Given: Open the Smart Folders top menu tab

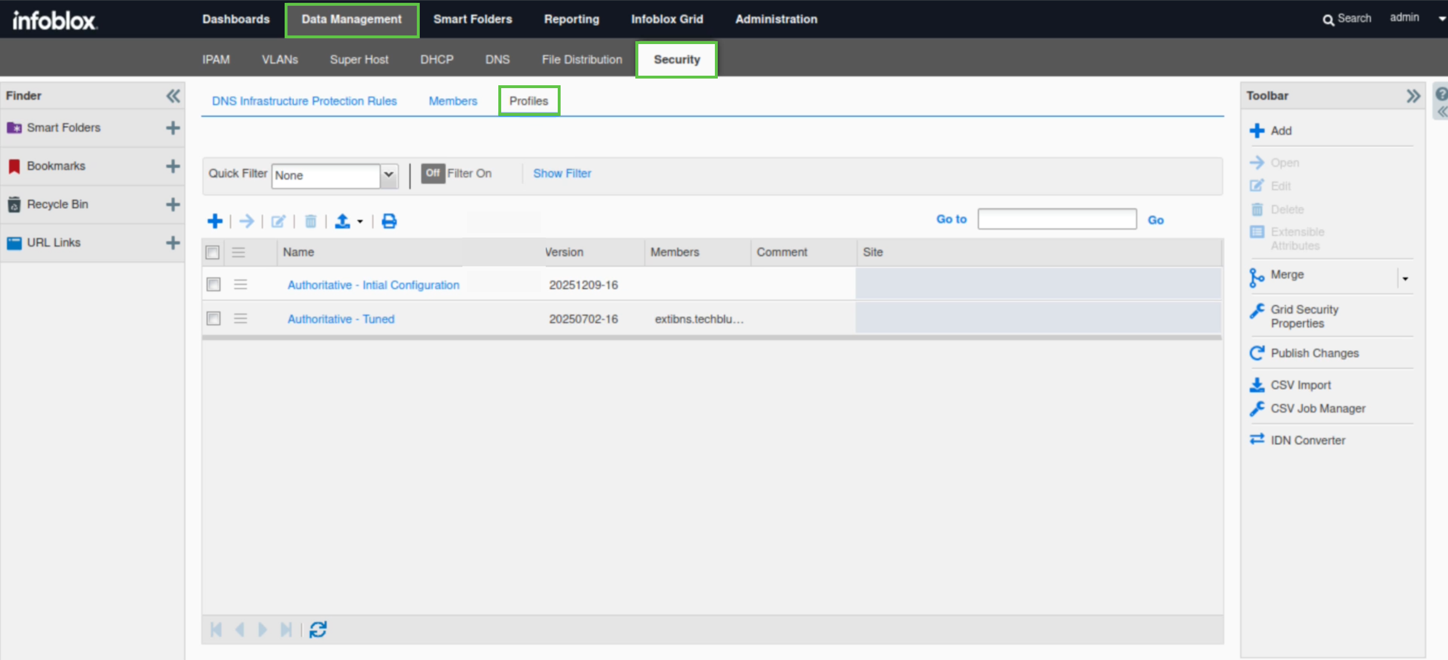Looking at the screenshot, I should [x=473, y=19].
